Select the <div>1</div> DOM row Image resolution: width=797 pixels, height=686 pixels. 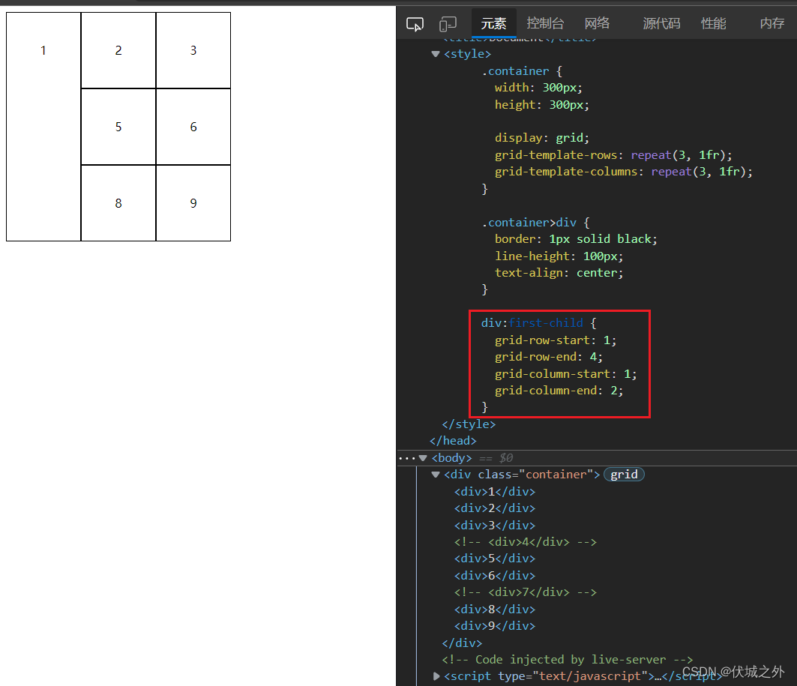coord(495,491)
